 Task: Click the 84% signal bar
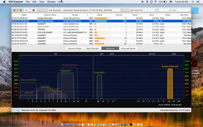(x=102, y=18)
